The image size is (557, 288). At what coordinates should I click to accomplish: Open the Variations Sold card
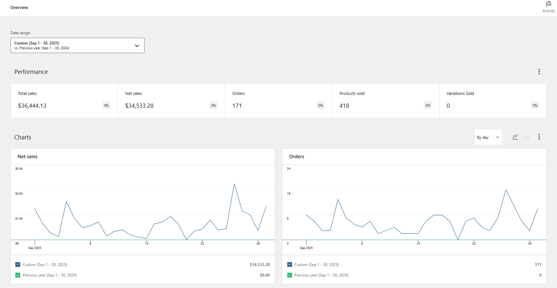click(493, 101)
